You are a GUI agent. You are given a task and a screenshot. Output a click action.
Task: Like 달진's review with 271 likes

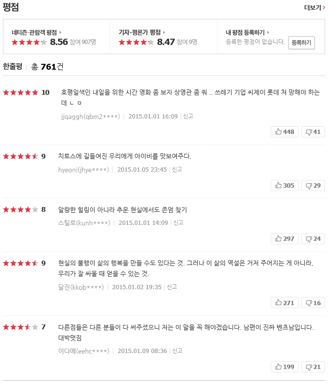[x=284, y=303]
